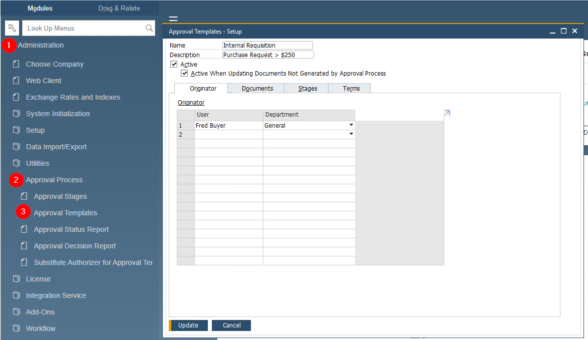588x340 pixels.
Task: Click the folder icon beside Utilities
Action: 16,163
